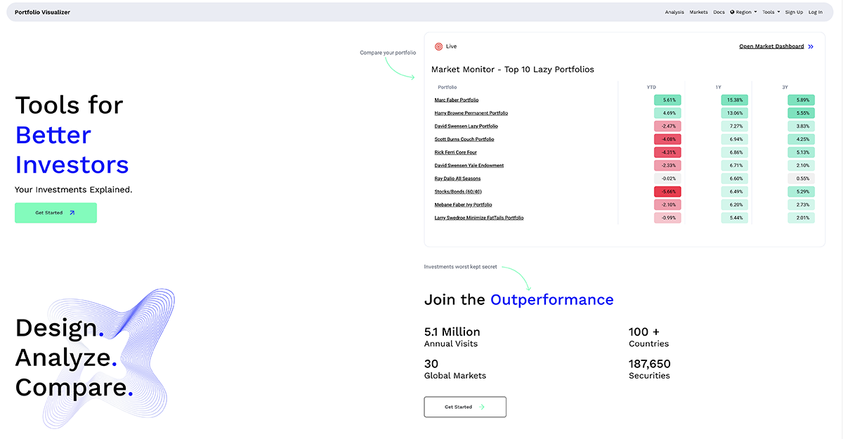This screenshot has height=439, width=843.
Task: Select the Harry Browne Permanent Portfolio
Action: coord(471,113)
